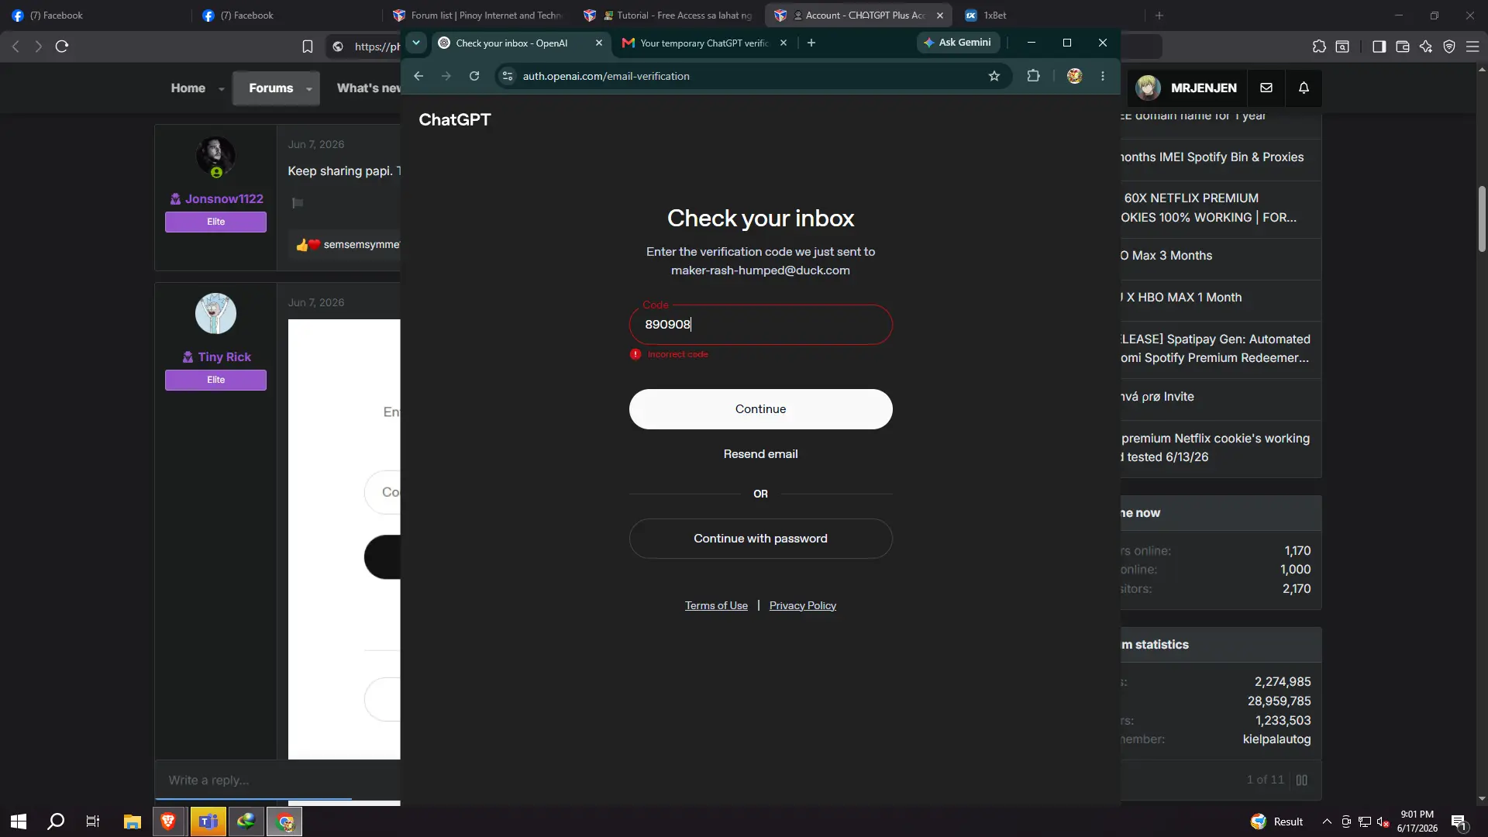Reload the background Brave browser page
Viewport: 1488px width, 837px height.
point(62,46)
